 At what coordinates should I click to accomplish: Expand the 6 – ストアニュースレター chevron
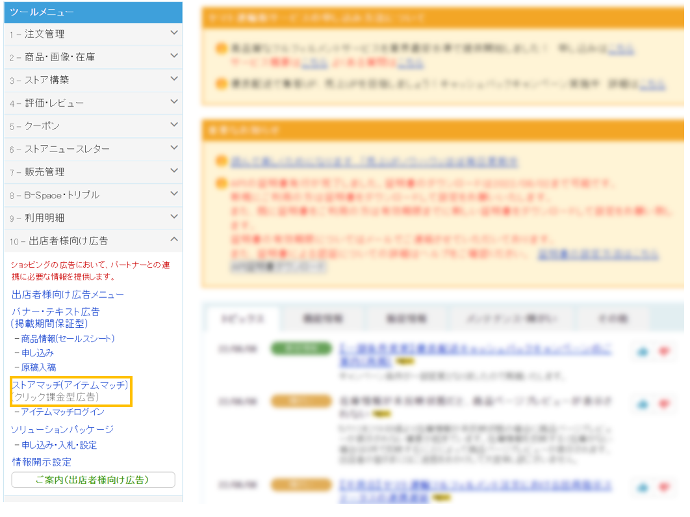[x=174, y=147]
